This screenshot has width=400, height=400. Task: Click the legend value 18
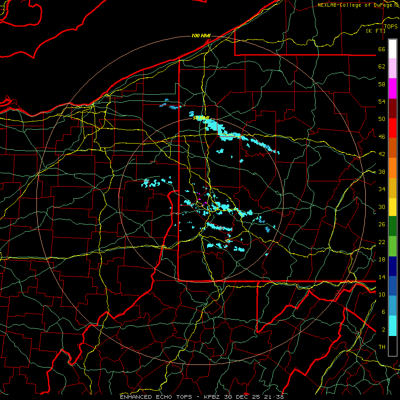pos(382,260)
